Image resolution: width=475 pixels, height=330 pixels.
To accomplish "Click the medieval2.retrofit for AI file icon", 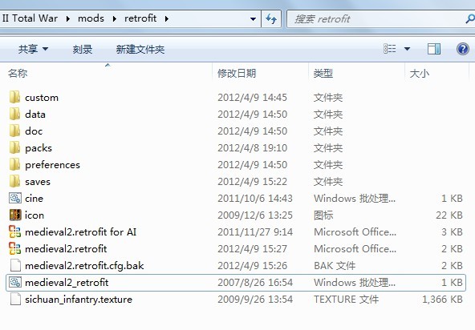I will [14, 232].
